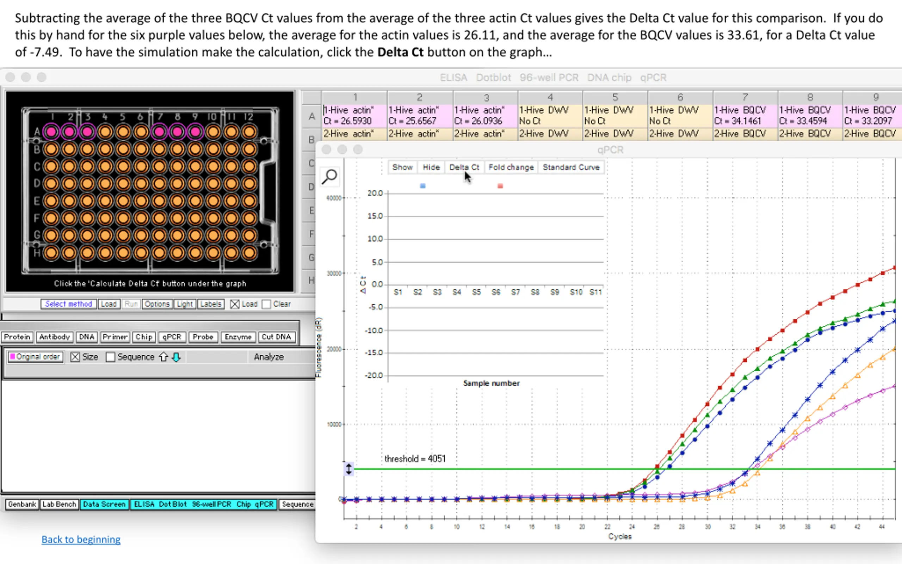Click the cyan sort down arrow
902x564 pixels.
(176, 357)
